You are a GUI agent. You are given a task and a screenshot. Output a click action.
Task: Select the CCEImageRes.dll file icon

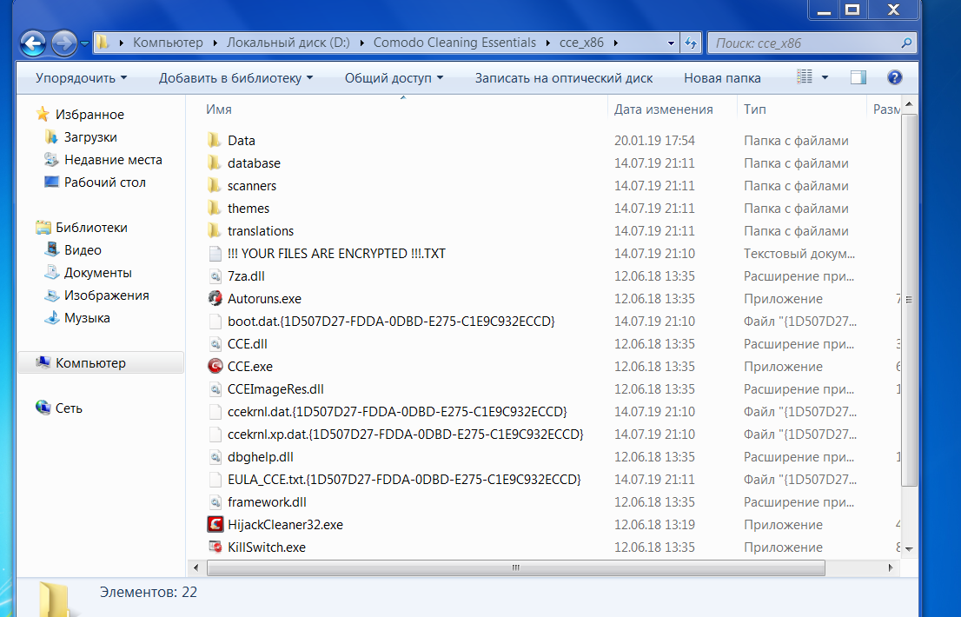coord(215,389)
